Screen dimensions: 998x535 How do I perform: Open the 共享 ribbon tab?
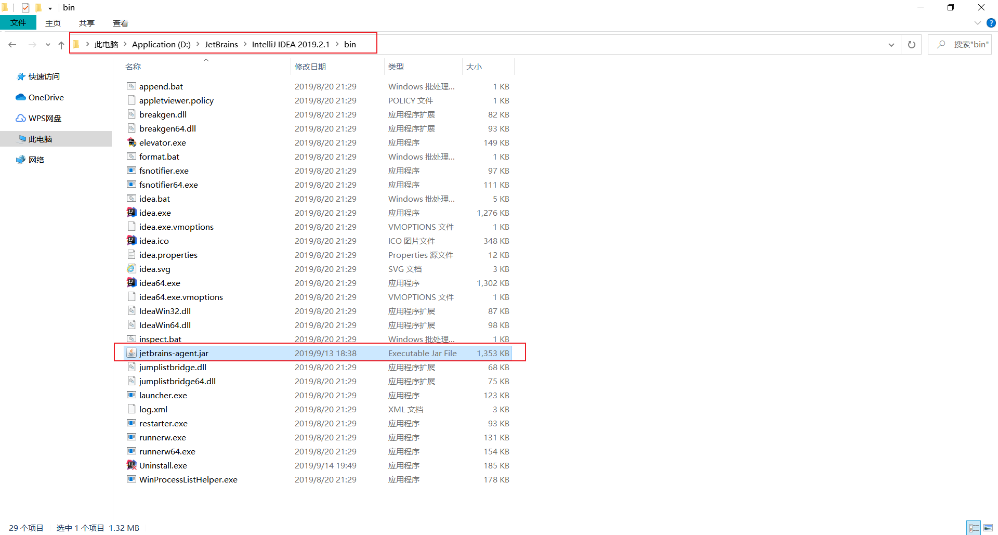[x=87, y=23]
